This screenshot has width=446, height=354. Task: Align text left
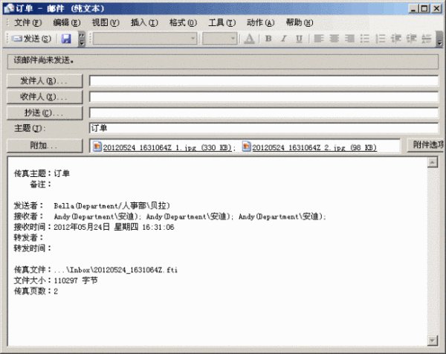[319, 39]
